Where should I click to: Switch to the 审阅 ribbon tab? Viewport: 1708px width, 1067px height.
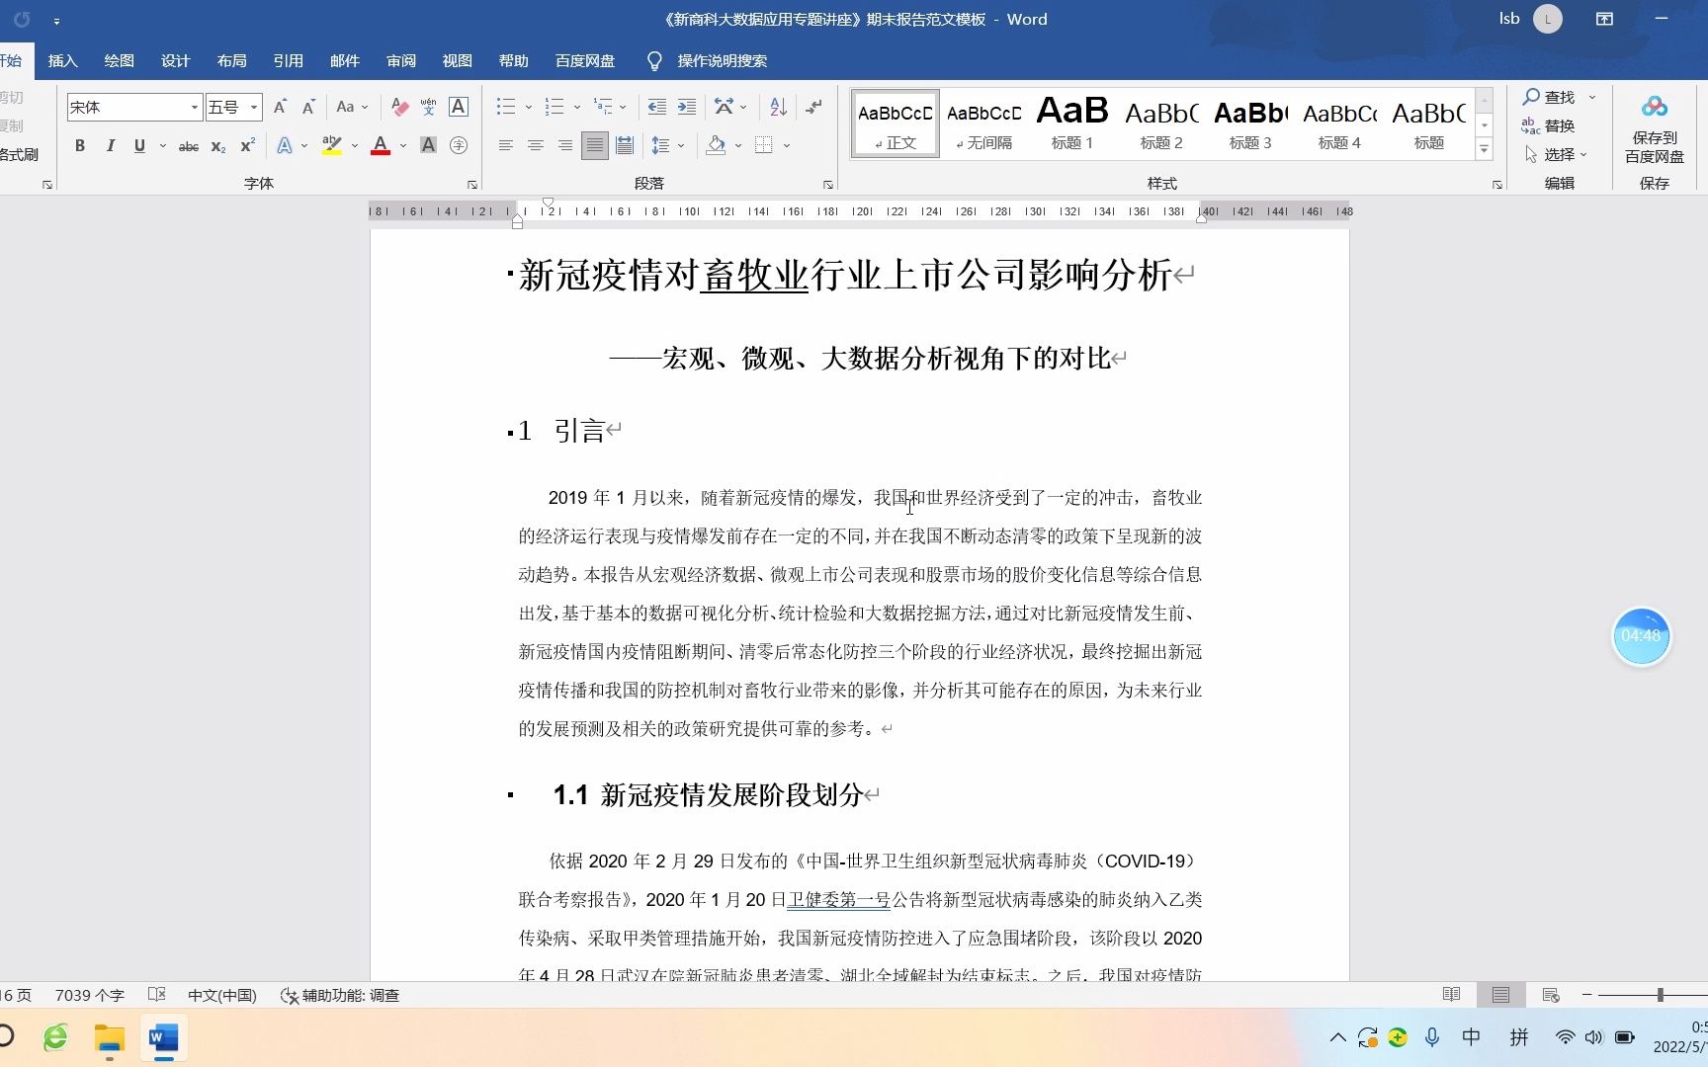coord(401,60)
